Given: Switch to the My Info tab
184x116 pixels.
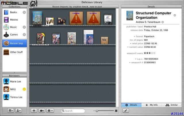Looking at the screenshot, I should [152, 105].
